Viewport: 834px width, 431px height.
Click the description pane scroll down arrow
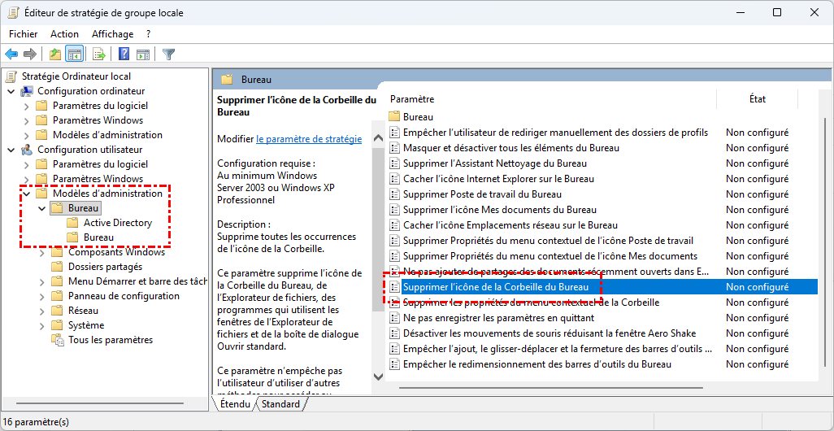click(376, 376)
